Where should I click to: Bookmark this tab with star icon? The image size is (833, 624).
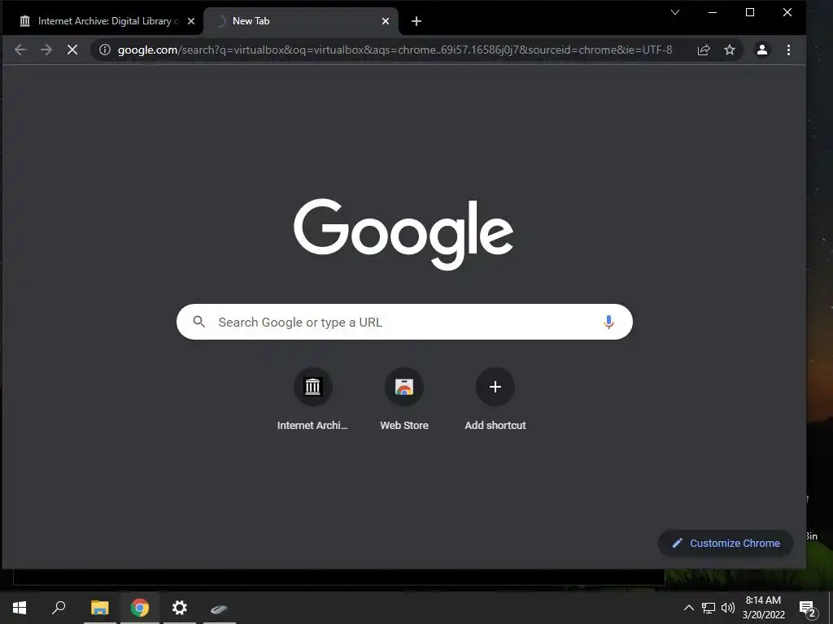730,50
